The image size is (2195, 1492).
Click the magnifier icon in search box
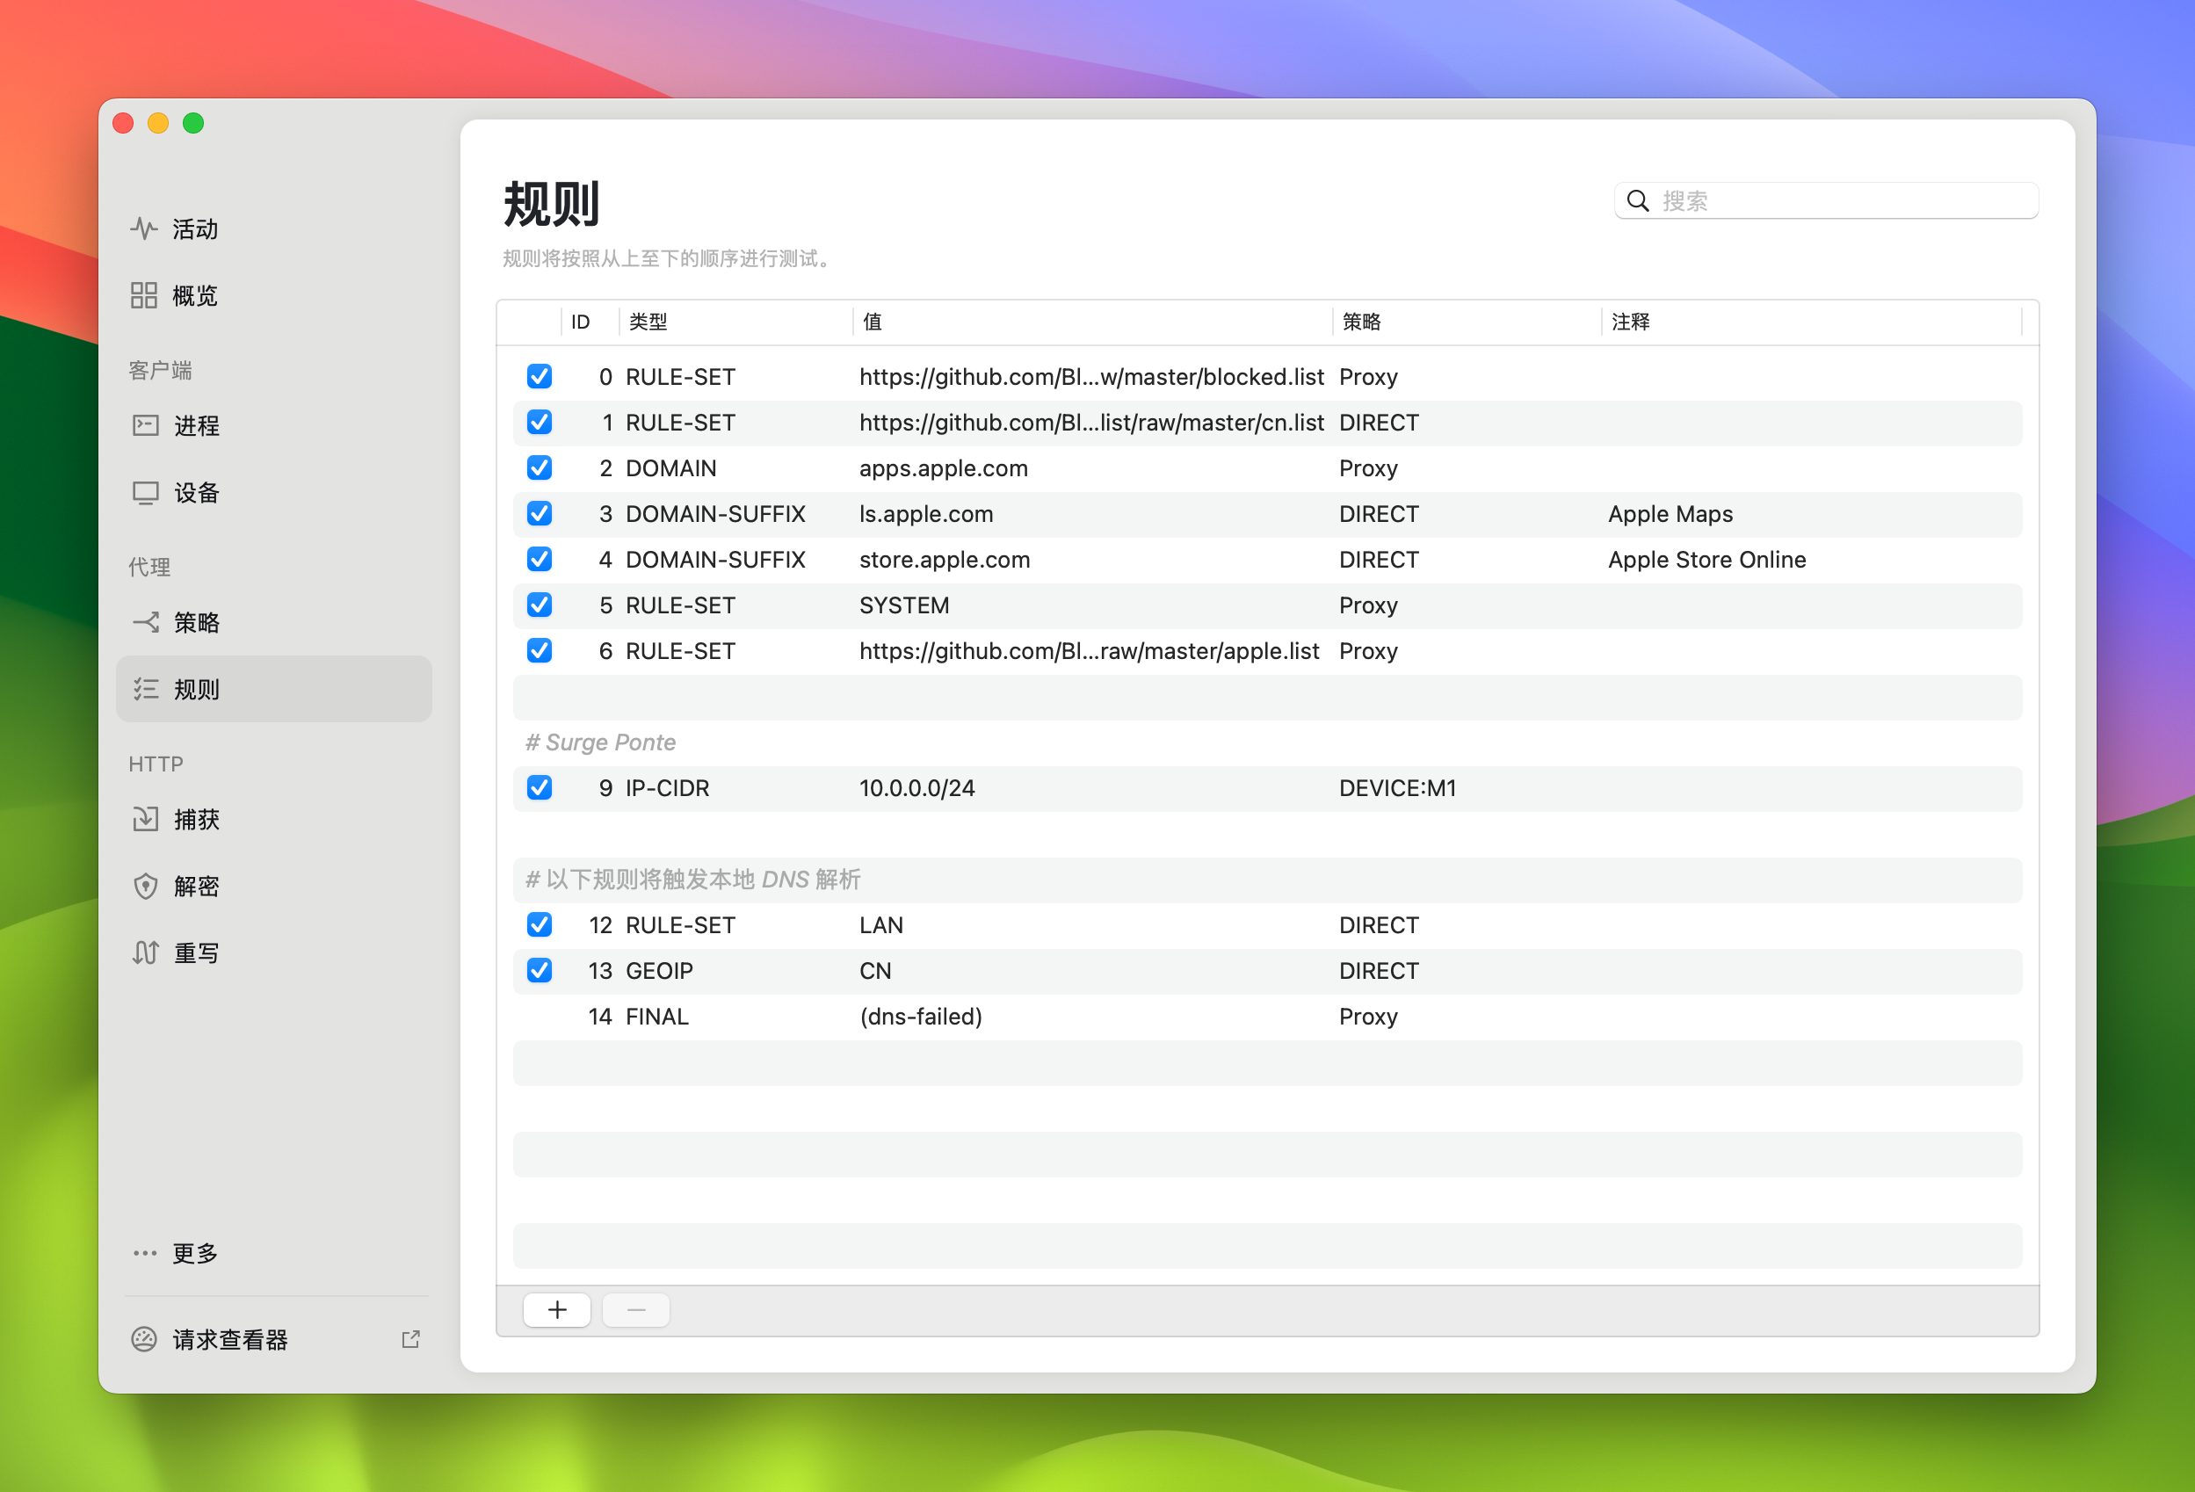(x=1638, y=201)
